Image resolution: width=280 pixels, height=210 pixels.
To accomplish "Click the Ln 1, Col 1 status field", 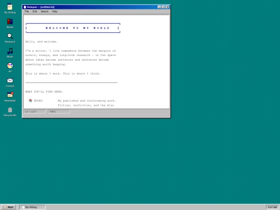I will (x=34, y=111).
